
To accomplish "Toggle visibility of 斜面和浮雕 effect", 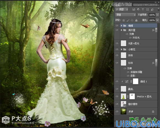I will [128, 72].
